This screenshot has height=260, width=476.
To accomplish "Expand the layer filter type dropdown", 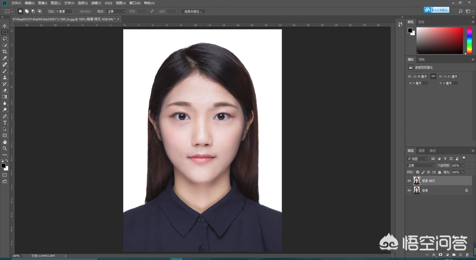I will tap(417, 158).
